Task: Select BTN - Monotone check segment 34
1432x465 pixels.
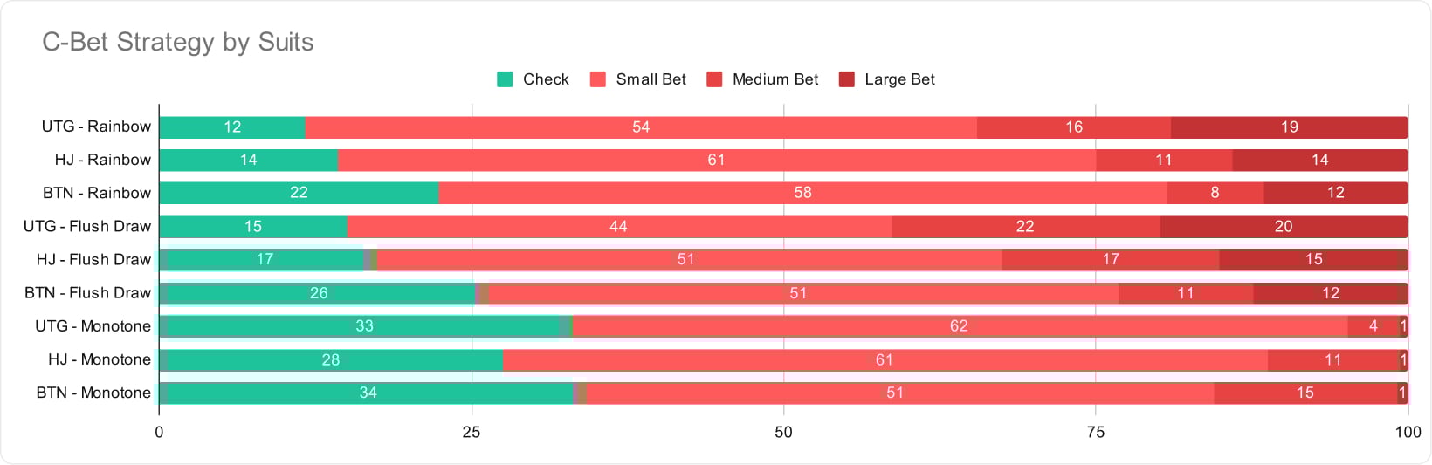Action: tap(367, 393)
